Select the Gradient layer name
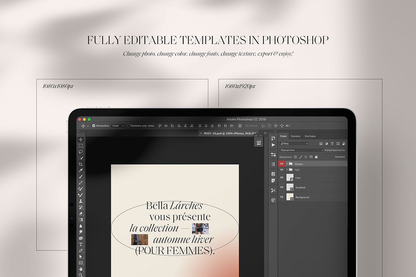The image size is (416, 277). point(301,188)
